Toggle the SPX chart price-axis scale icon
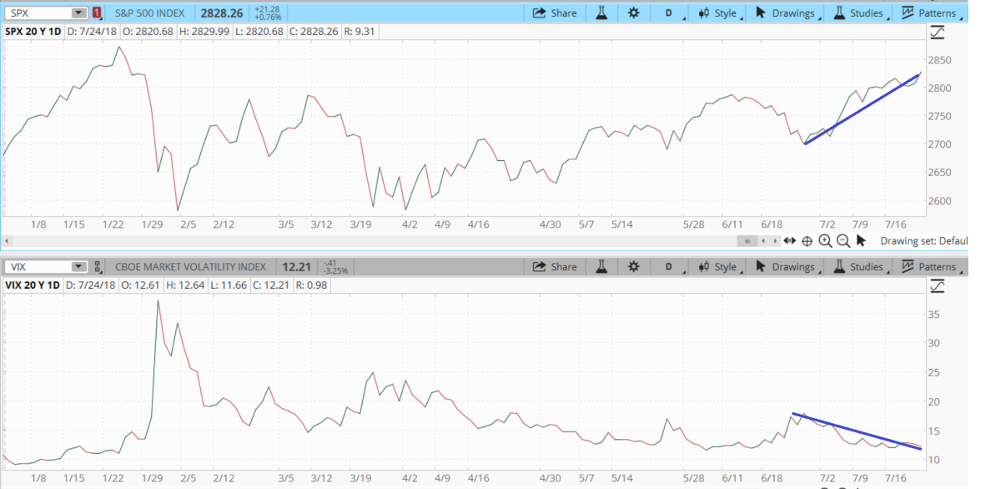 click(938, 33)
